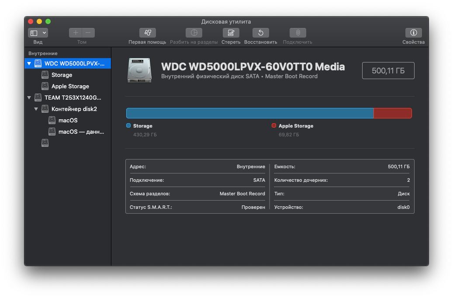
Task: Click the 'Стереть' toolbar label
Action: [x=231, y=42]
